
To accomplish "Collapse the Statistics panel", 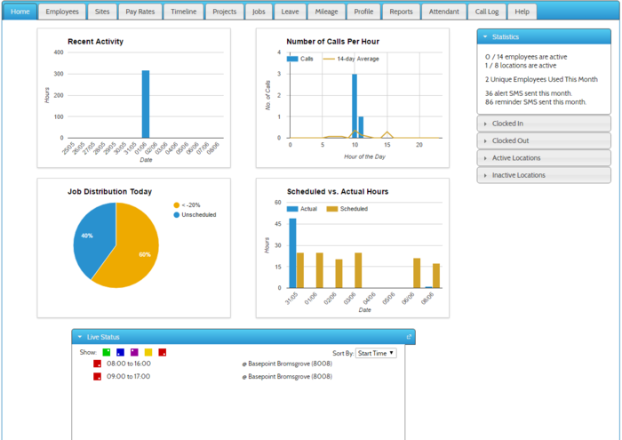I will (x=544, y=36).
